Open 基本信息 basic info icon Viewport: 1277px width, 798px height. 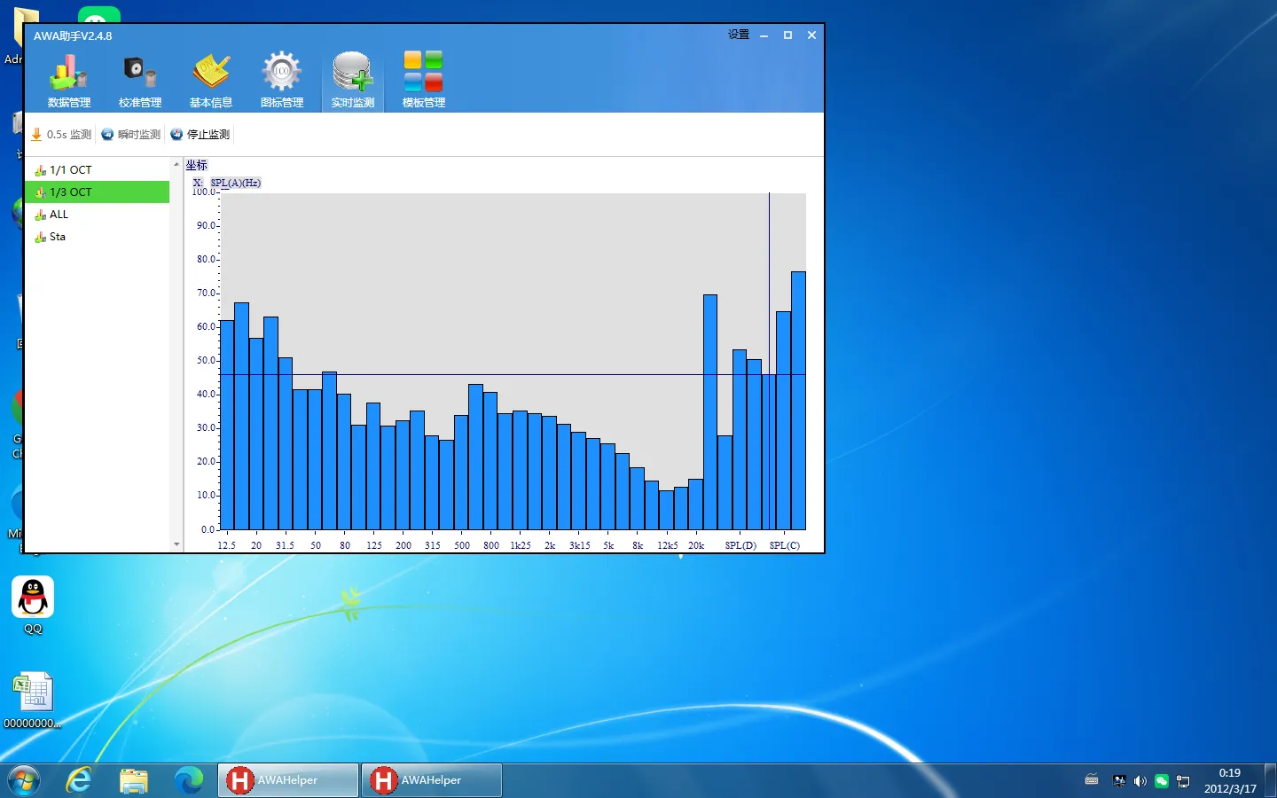[211, 81]
